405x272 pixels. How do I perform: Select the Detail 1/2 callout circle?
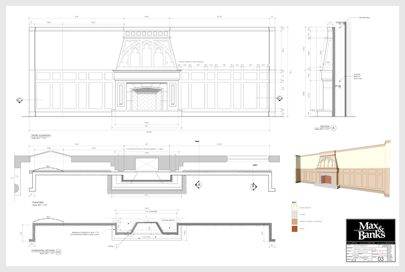[x=116, y=246]
